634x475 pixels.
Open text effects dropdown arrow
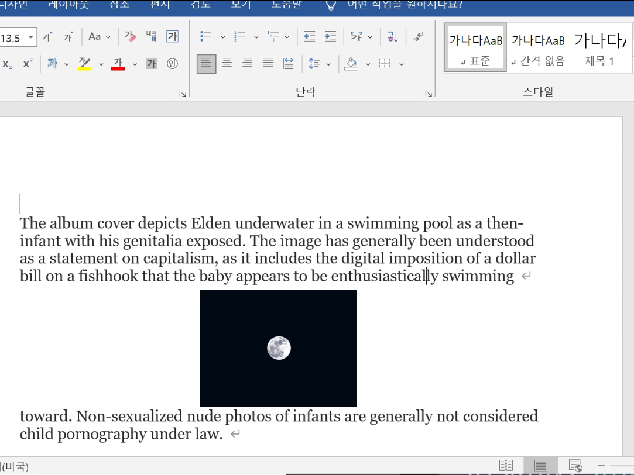(66, 64)
